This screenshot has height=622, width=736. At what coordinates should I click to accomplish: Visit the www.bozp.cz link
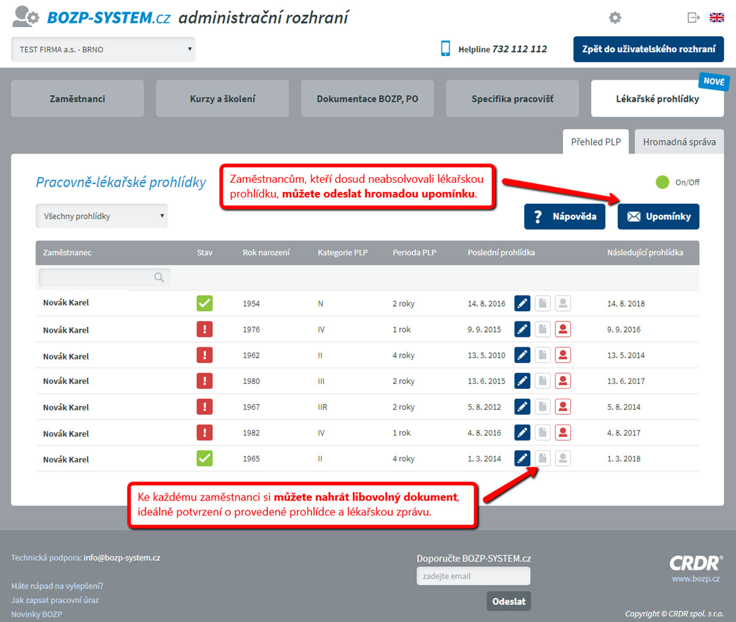pos(696,578)
